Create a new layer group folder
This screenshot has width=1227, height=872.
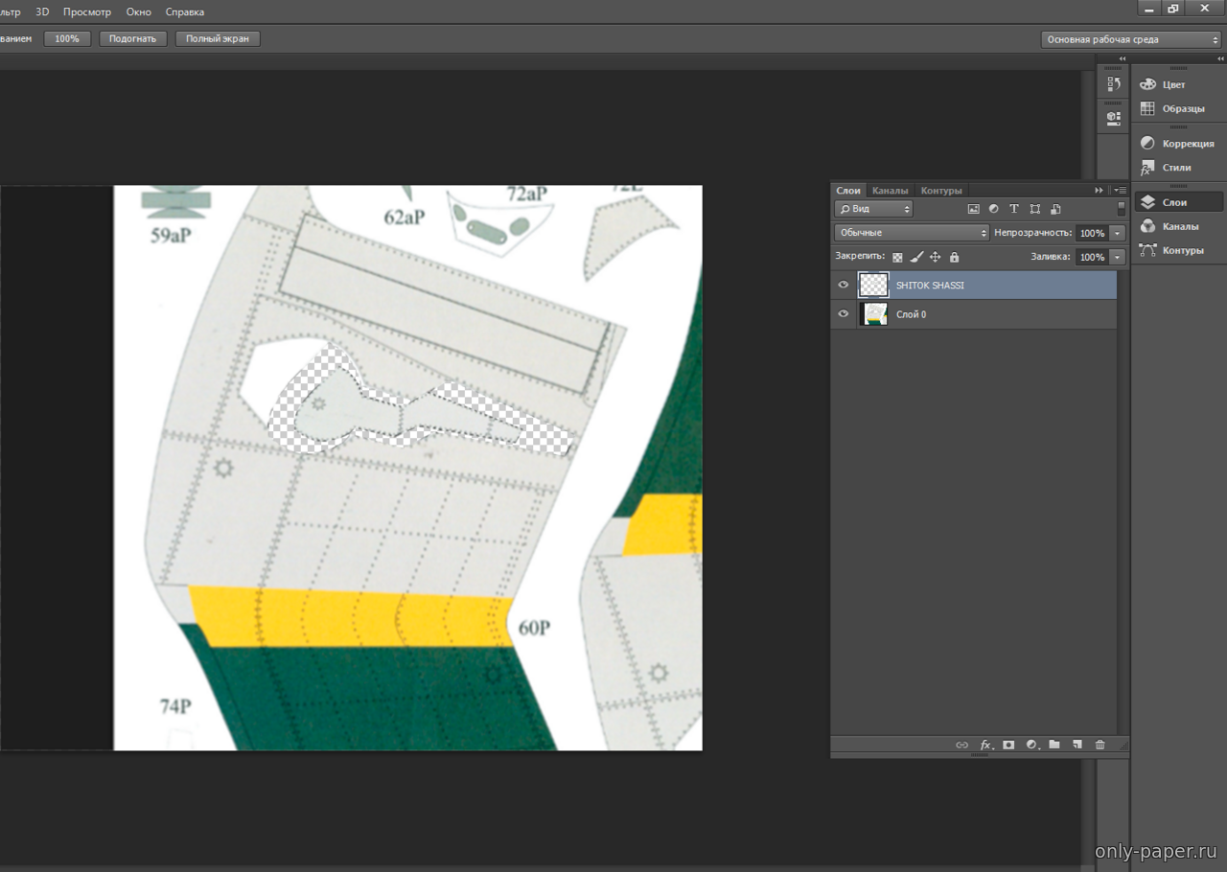click(x=1054, y=745)
